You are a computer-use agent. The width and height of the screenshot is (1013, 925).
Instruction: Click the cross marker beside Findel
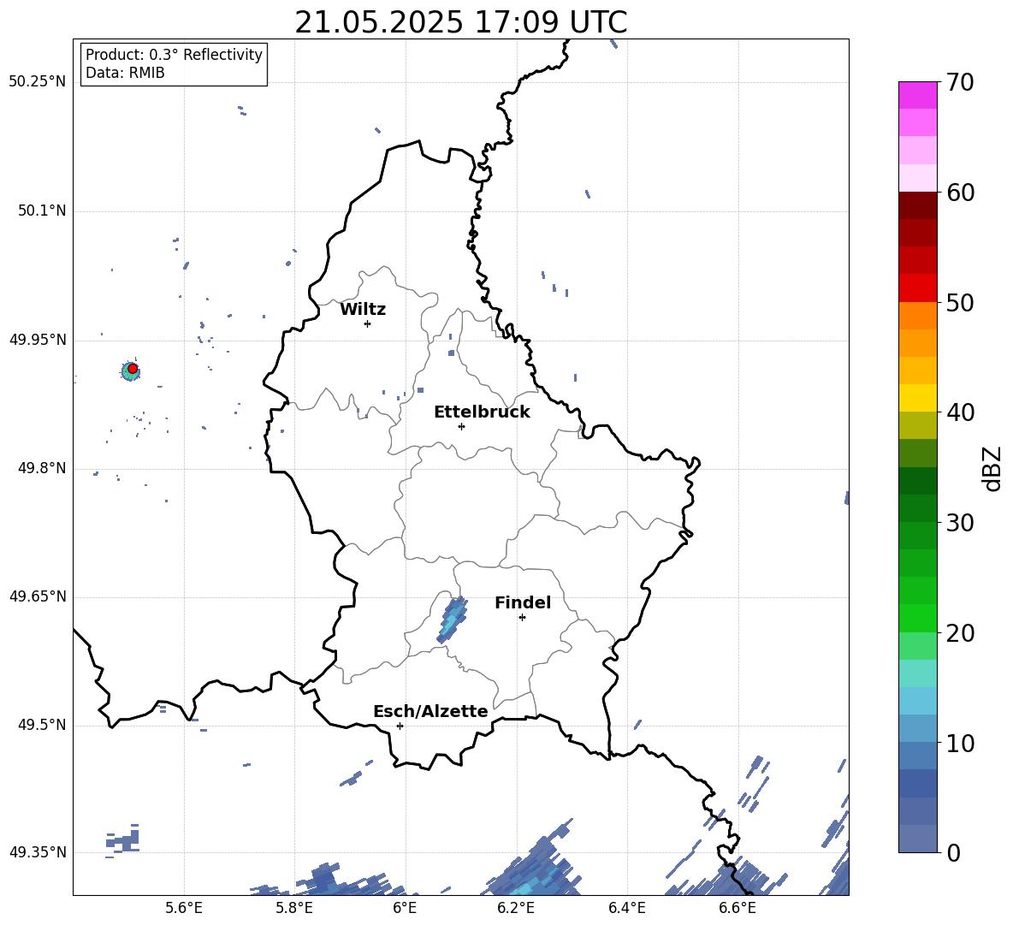pyautogui.click(x=522, y=618)
